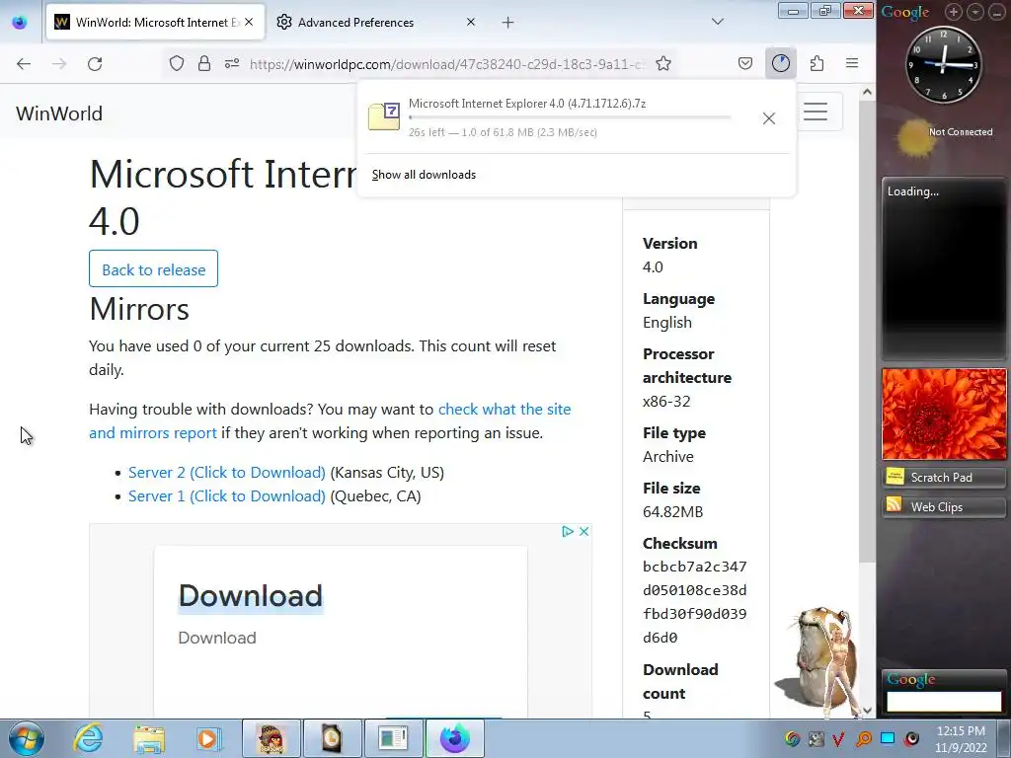Image resolution: width=1011 pixels, height=758 pixels.
Task: Reload the WinWorld page
Action: click(x=95, y=63)
